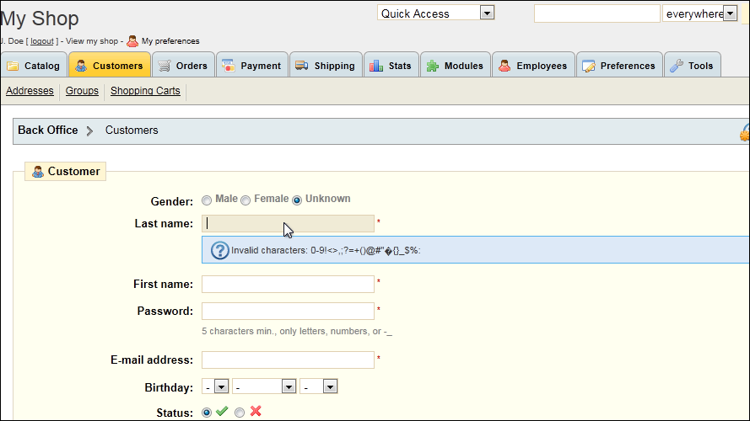Switch to the Modules tab
The width and height of the screenshot is (750, 421).
[456, 65]
